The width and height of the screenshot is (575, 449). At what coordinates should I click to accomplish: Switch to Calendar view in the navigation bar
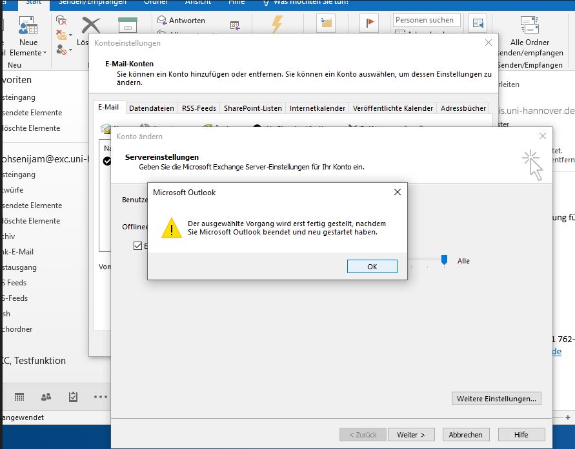pyautogui.click(x=19, y=397)
